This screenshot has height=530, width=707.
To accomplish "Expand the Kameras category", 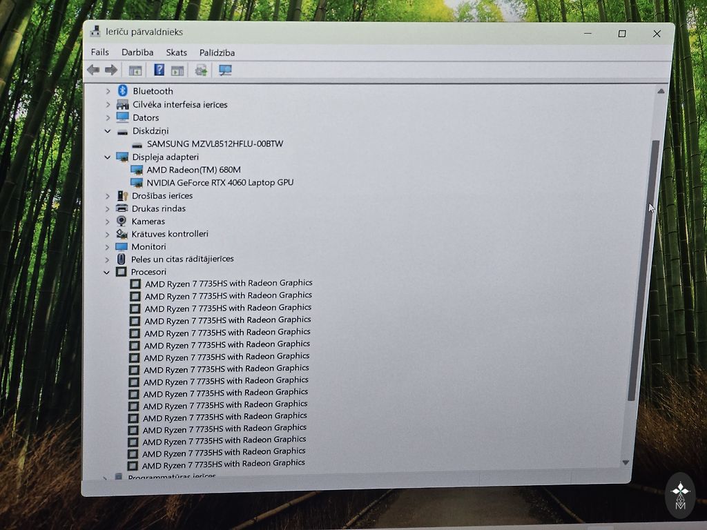I will coord(107,222).
